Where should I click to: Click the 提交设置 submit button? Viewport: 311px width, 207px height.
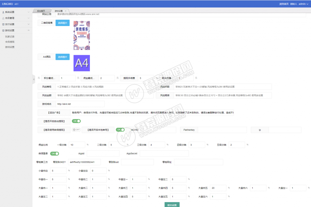tap(172, 205)
